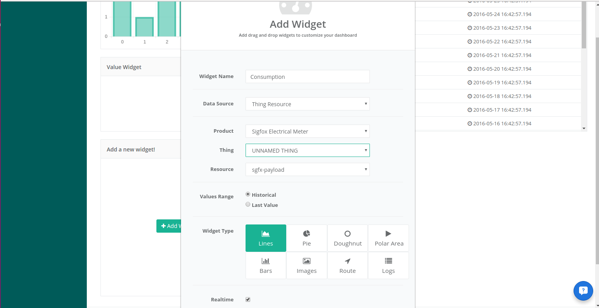Click the timestamp 2016-05-24 16:42:57.194
The image size is (599, 308).
tap(502, 14)
